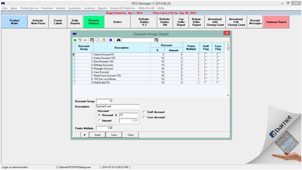The height and width of the screenshot is (170, 302).
Task: Click the printer icon in dialog toolbar
Action: (104, 40)
